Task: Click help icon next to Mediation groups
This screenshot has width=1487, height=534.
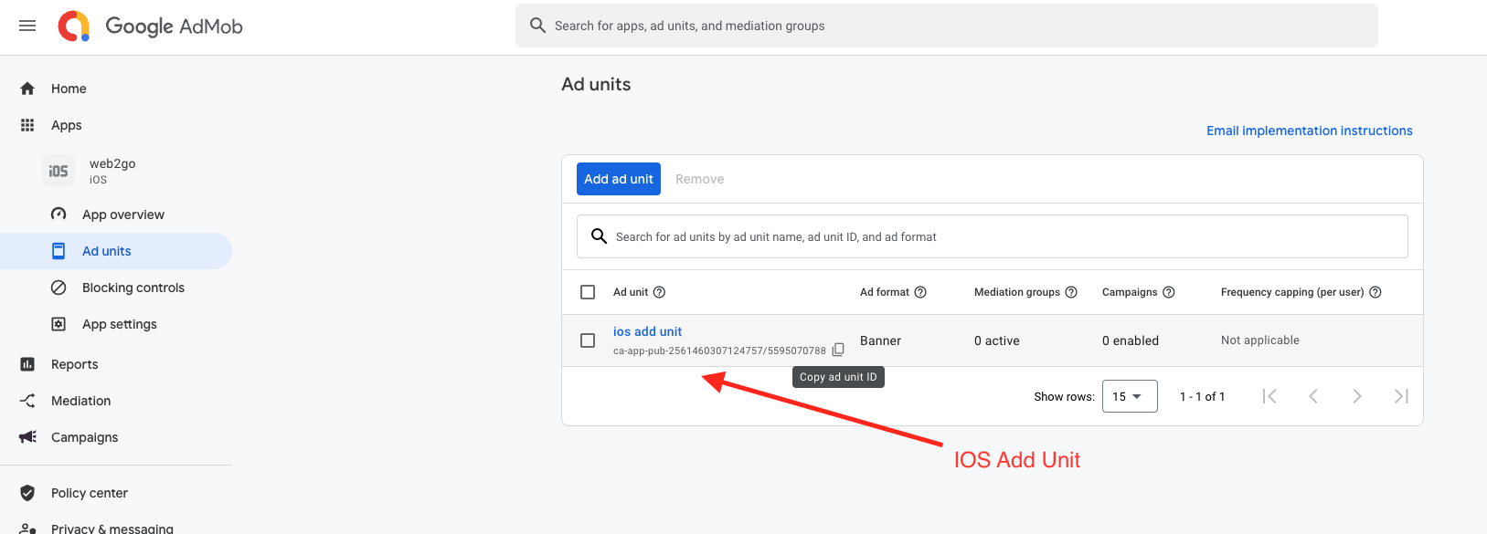Action: [x=1071, y=292]
